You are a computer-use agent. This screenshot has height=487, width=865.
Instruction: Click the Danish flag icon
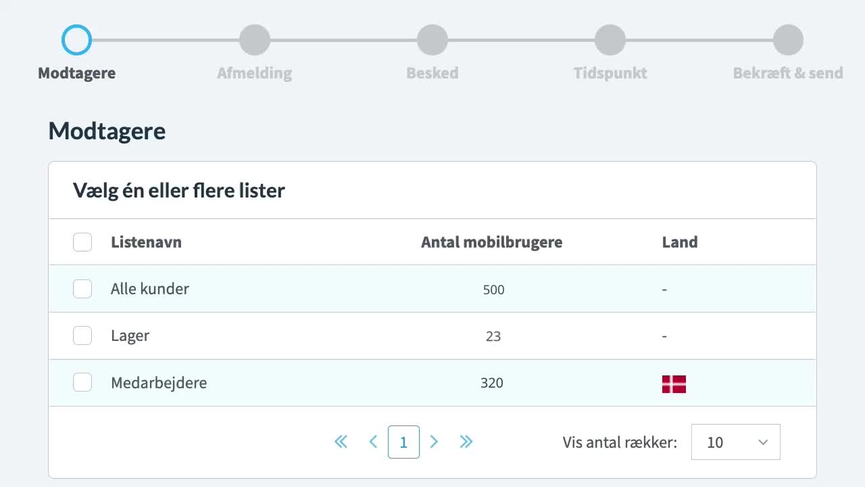click(x=674, y=384)
